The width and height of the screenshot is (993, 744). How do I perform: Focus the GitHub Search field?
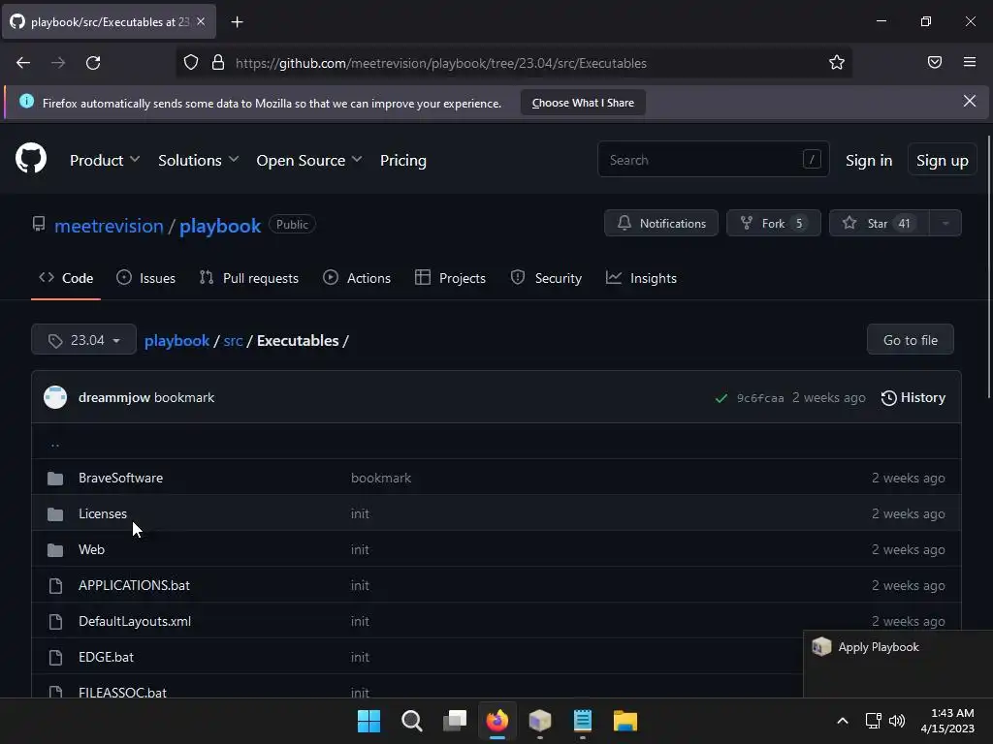[x=713, y=160]
